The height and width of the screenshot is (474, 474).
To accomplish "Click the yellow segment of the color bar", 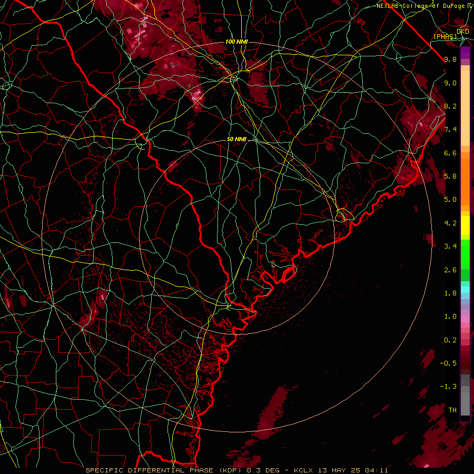I will pyautogui.click(x=465, y=225).
